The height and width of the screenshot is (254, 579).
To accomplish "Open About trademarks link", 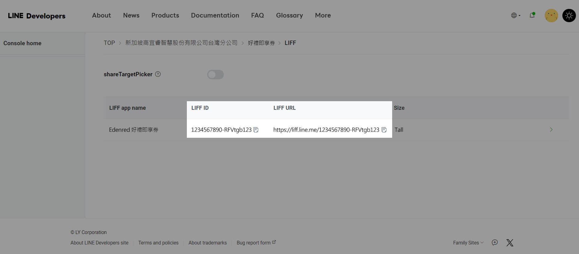I will [207, 243].
